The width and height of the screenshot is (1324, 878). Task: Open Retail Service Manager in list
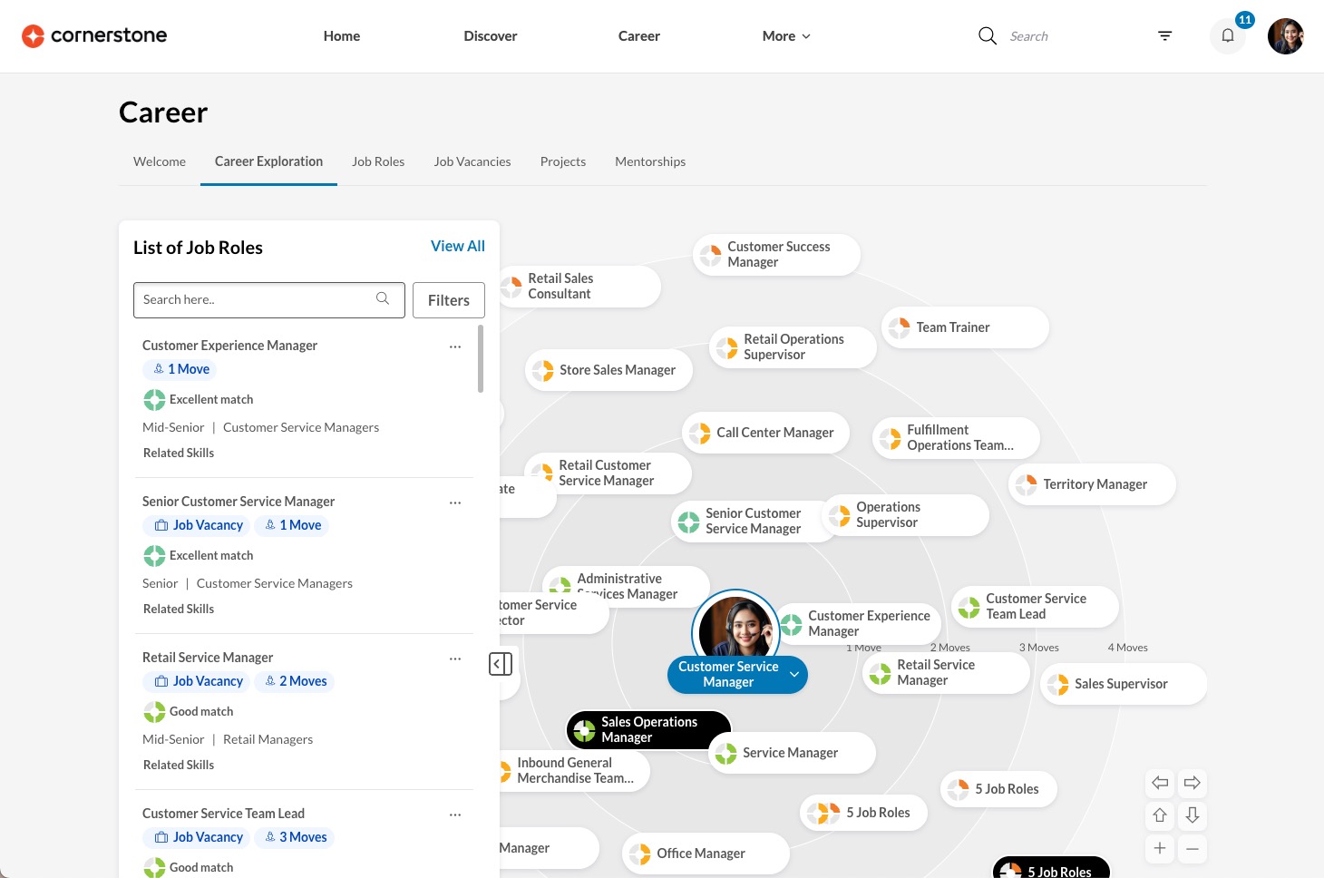208,658
